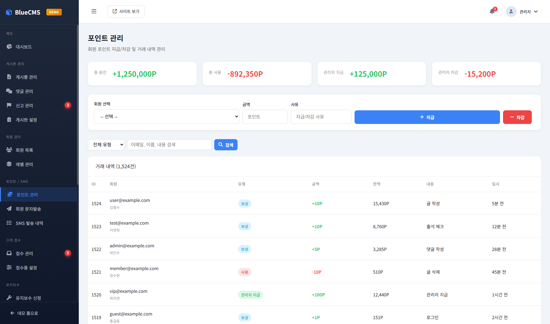Click the BlueCMS cube logo icon
Viewport: 550px width, 324px height.
point(9,12)
